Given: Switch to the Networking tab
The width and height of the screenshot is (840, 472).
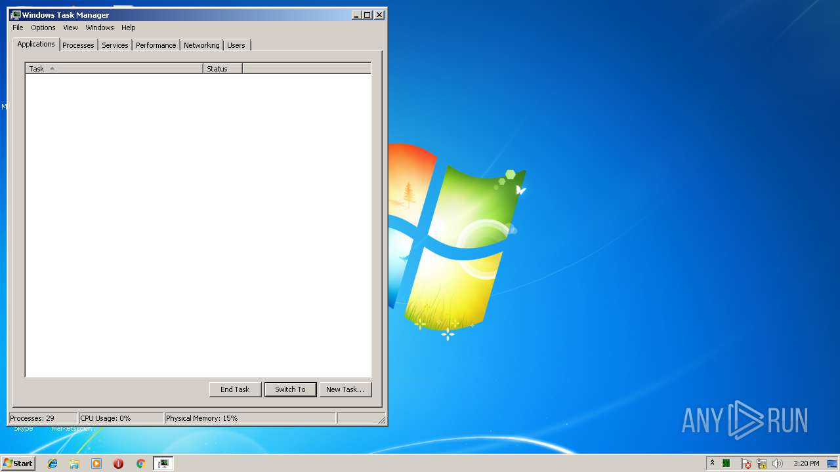Looking at the screenshot, I should pyautogui.click(x=201, y=45).
